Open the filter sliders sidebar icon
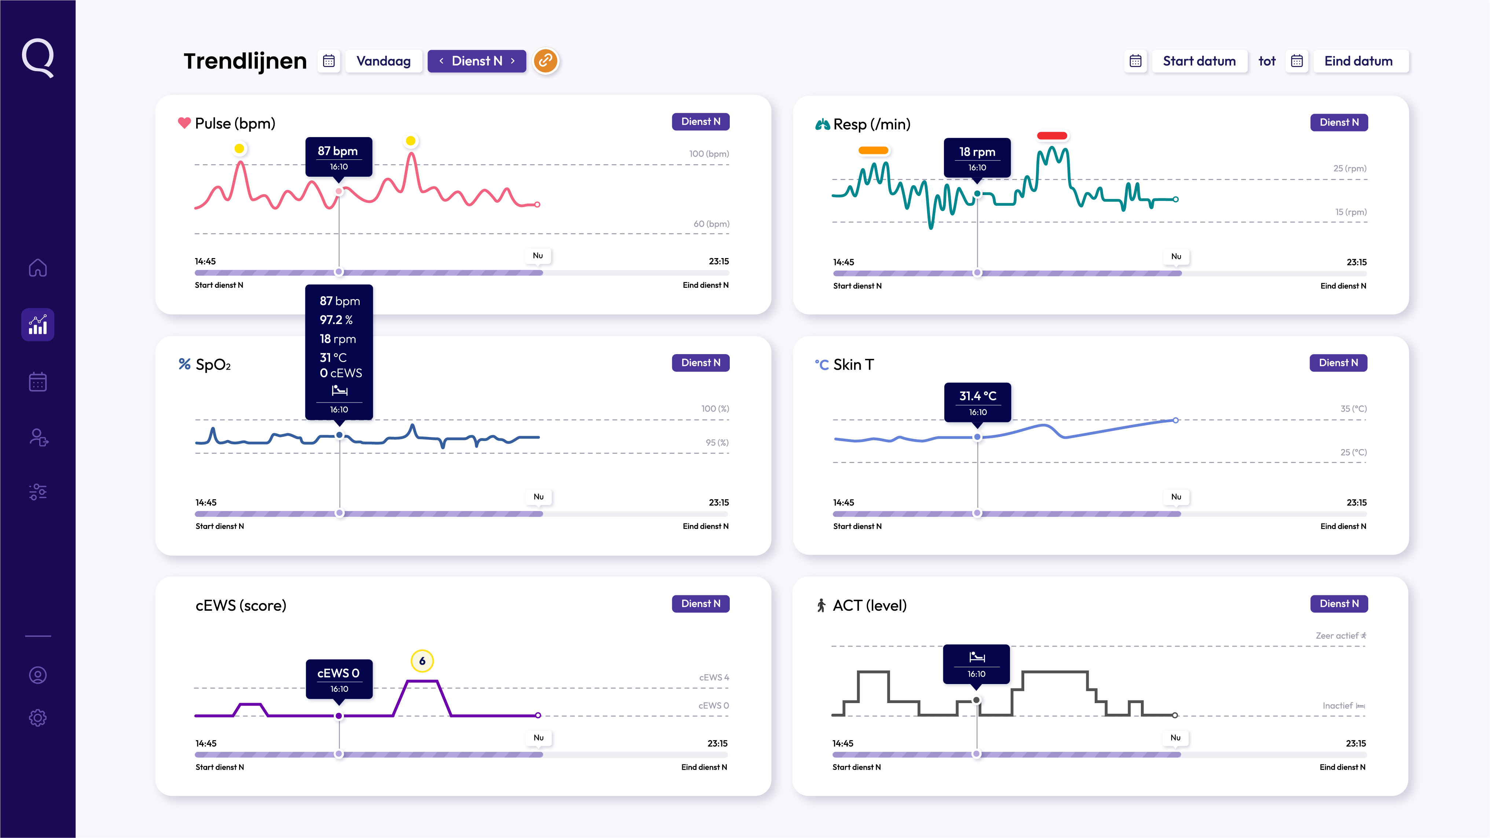 (x=38, y=492)
